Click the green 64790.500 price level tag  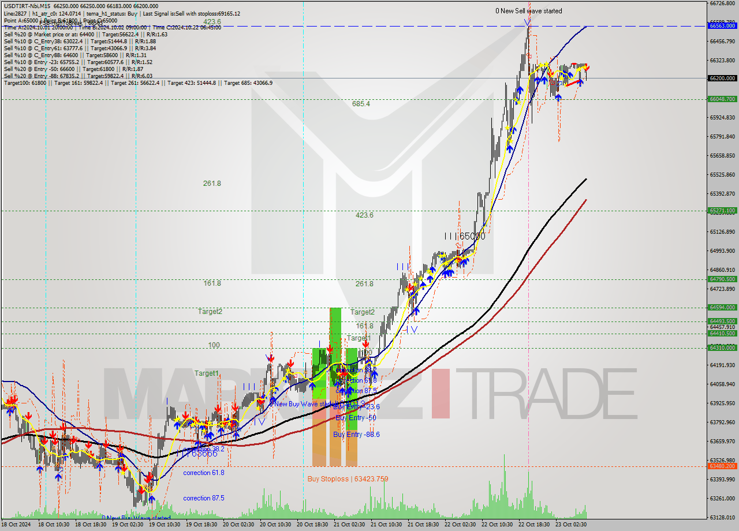[722, 279]
